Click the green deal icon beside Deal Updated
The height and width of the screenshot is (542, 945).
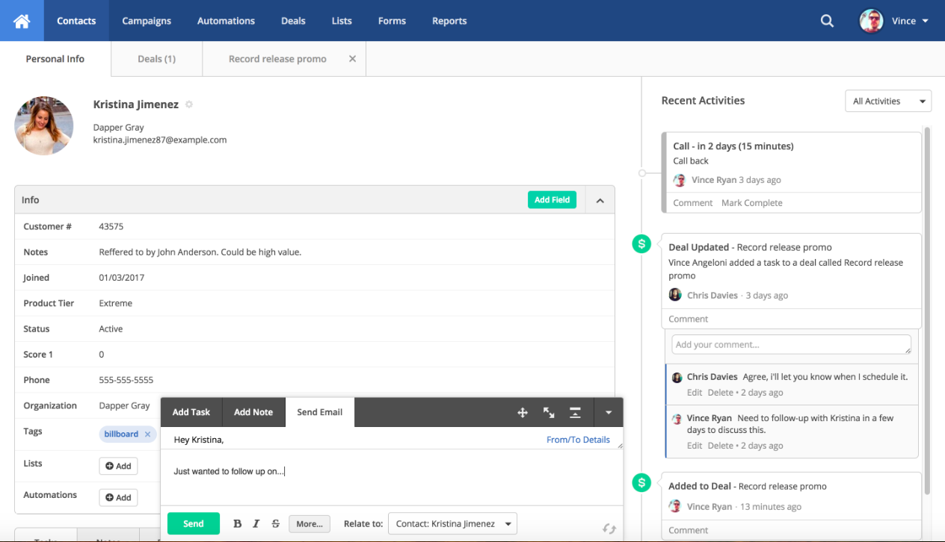641,243
